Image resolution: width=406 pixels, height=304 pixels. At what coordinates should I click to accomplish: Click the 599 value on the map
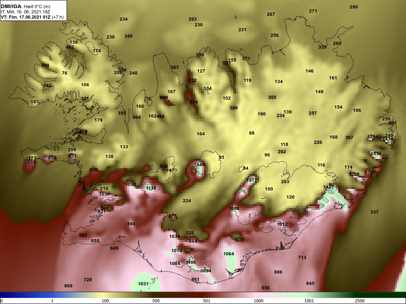pos(194,102)
